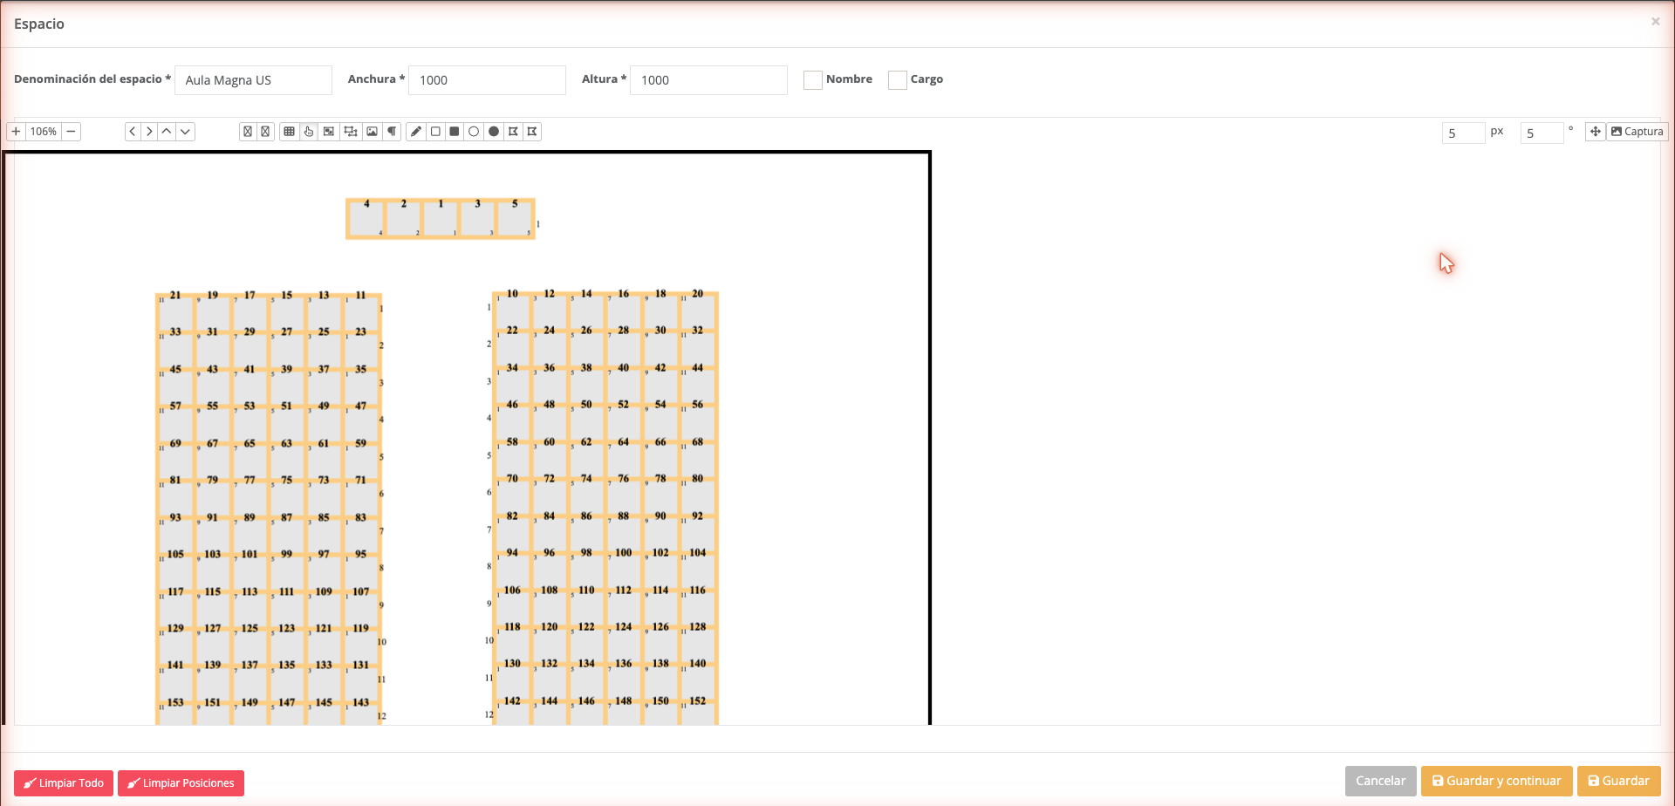Move canvas left with the left arrow
The width and height of the screenshot is (1675, 806).
(x=132, y=132)
